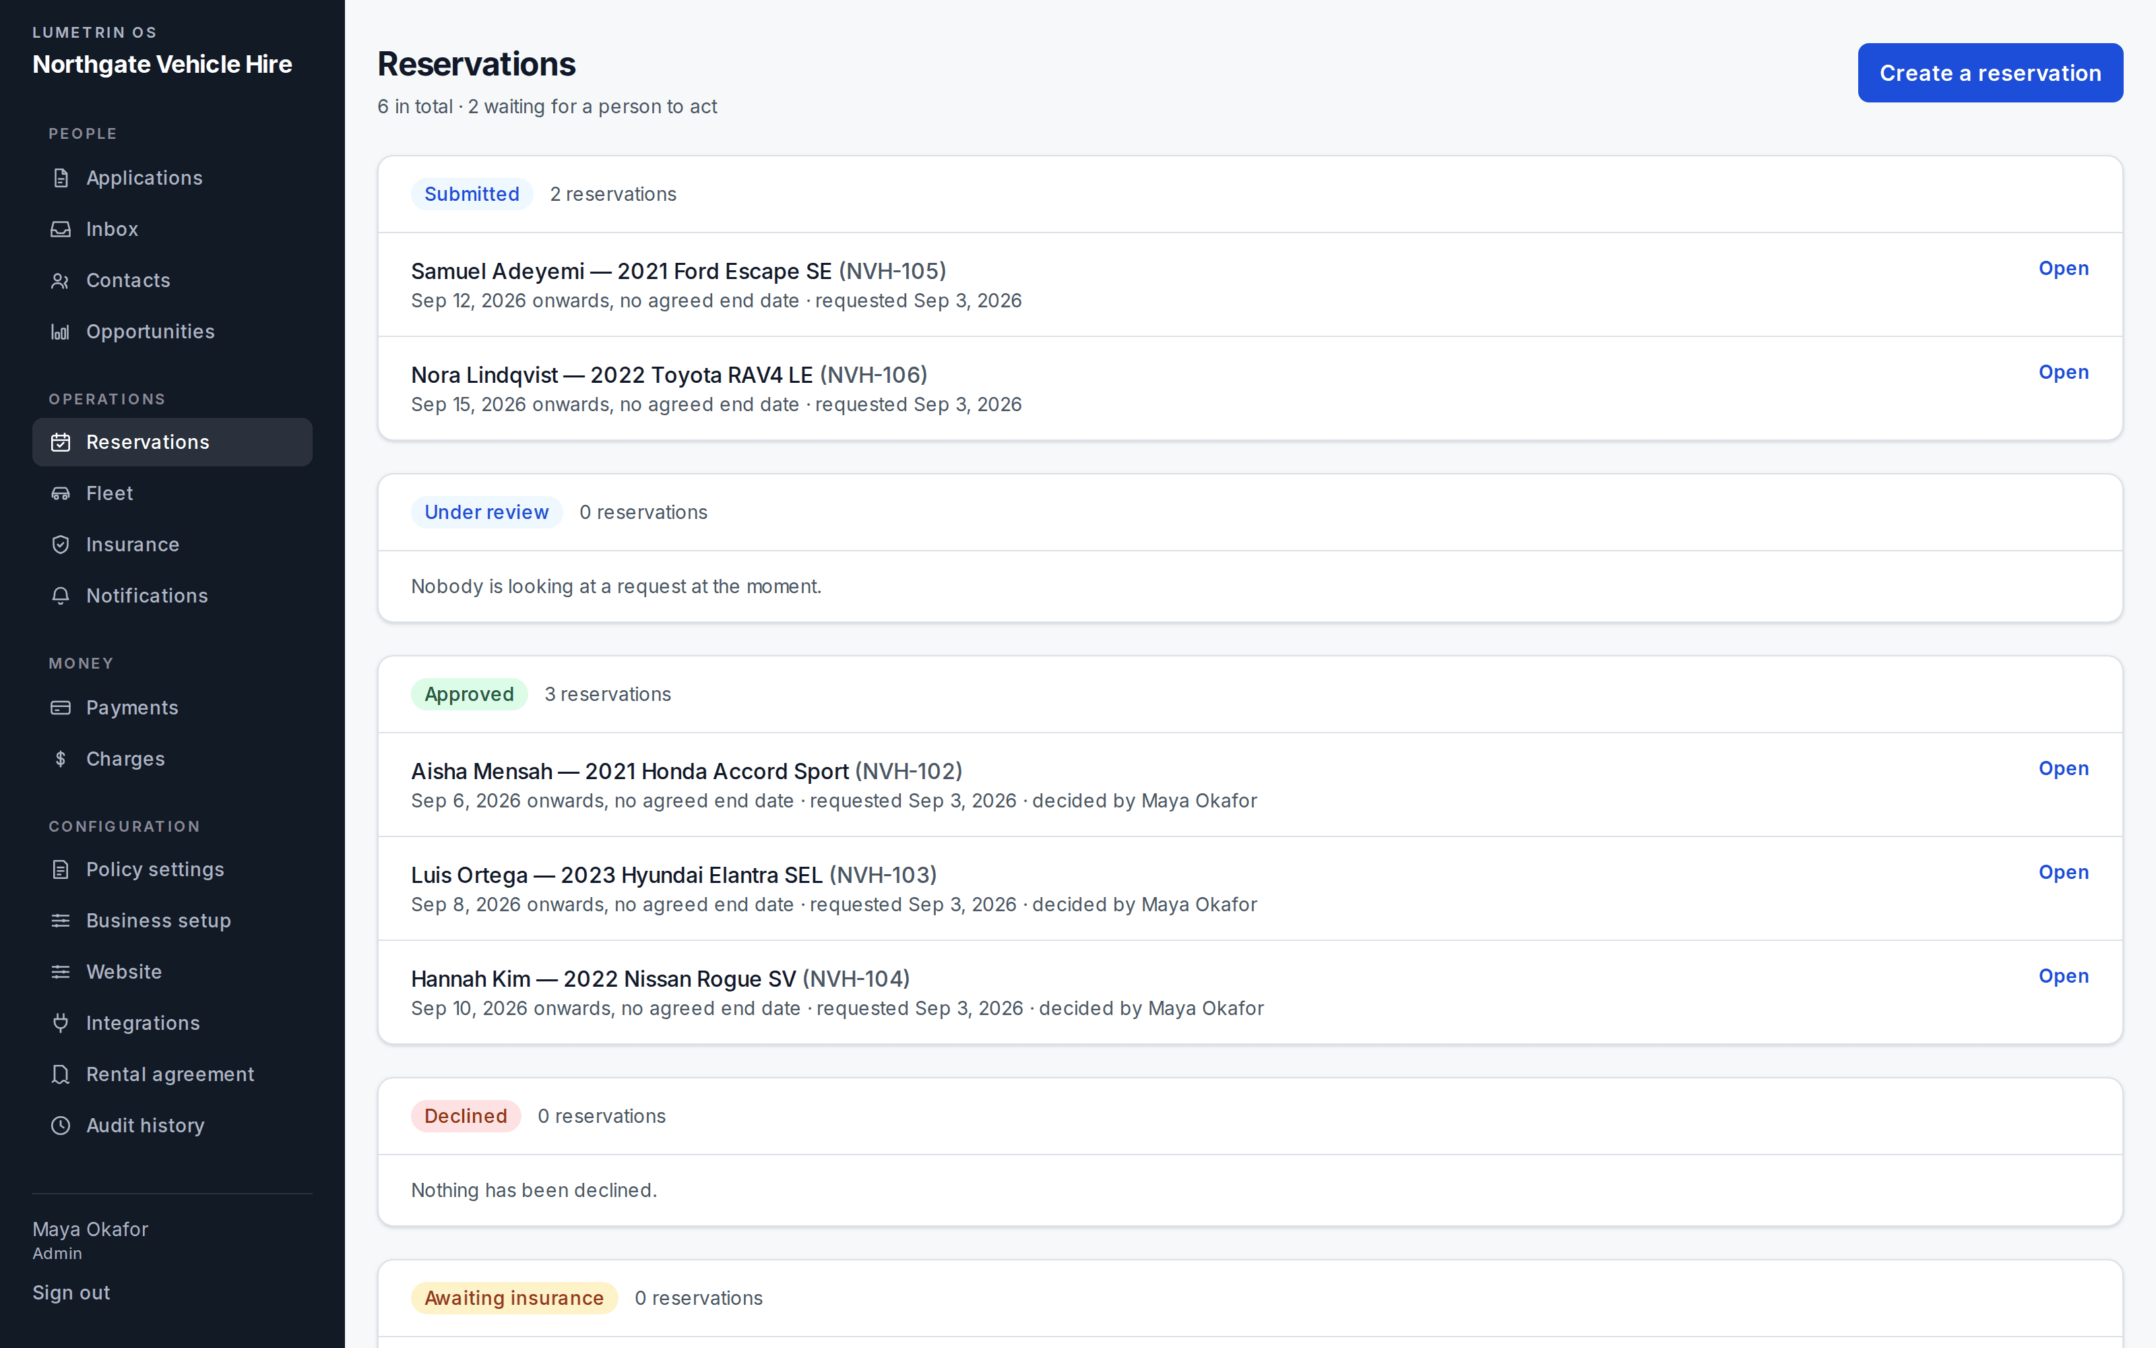2156x1348 pixels.
Task: Open Nora Lindqvist's reservation NVH-106
Action: pos(2063,373)
